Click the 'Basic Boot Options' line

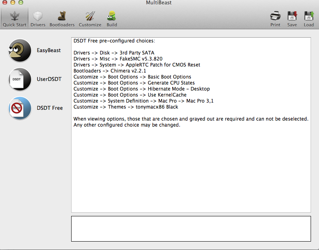[x=132, y=77]
